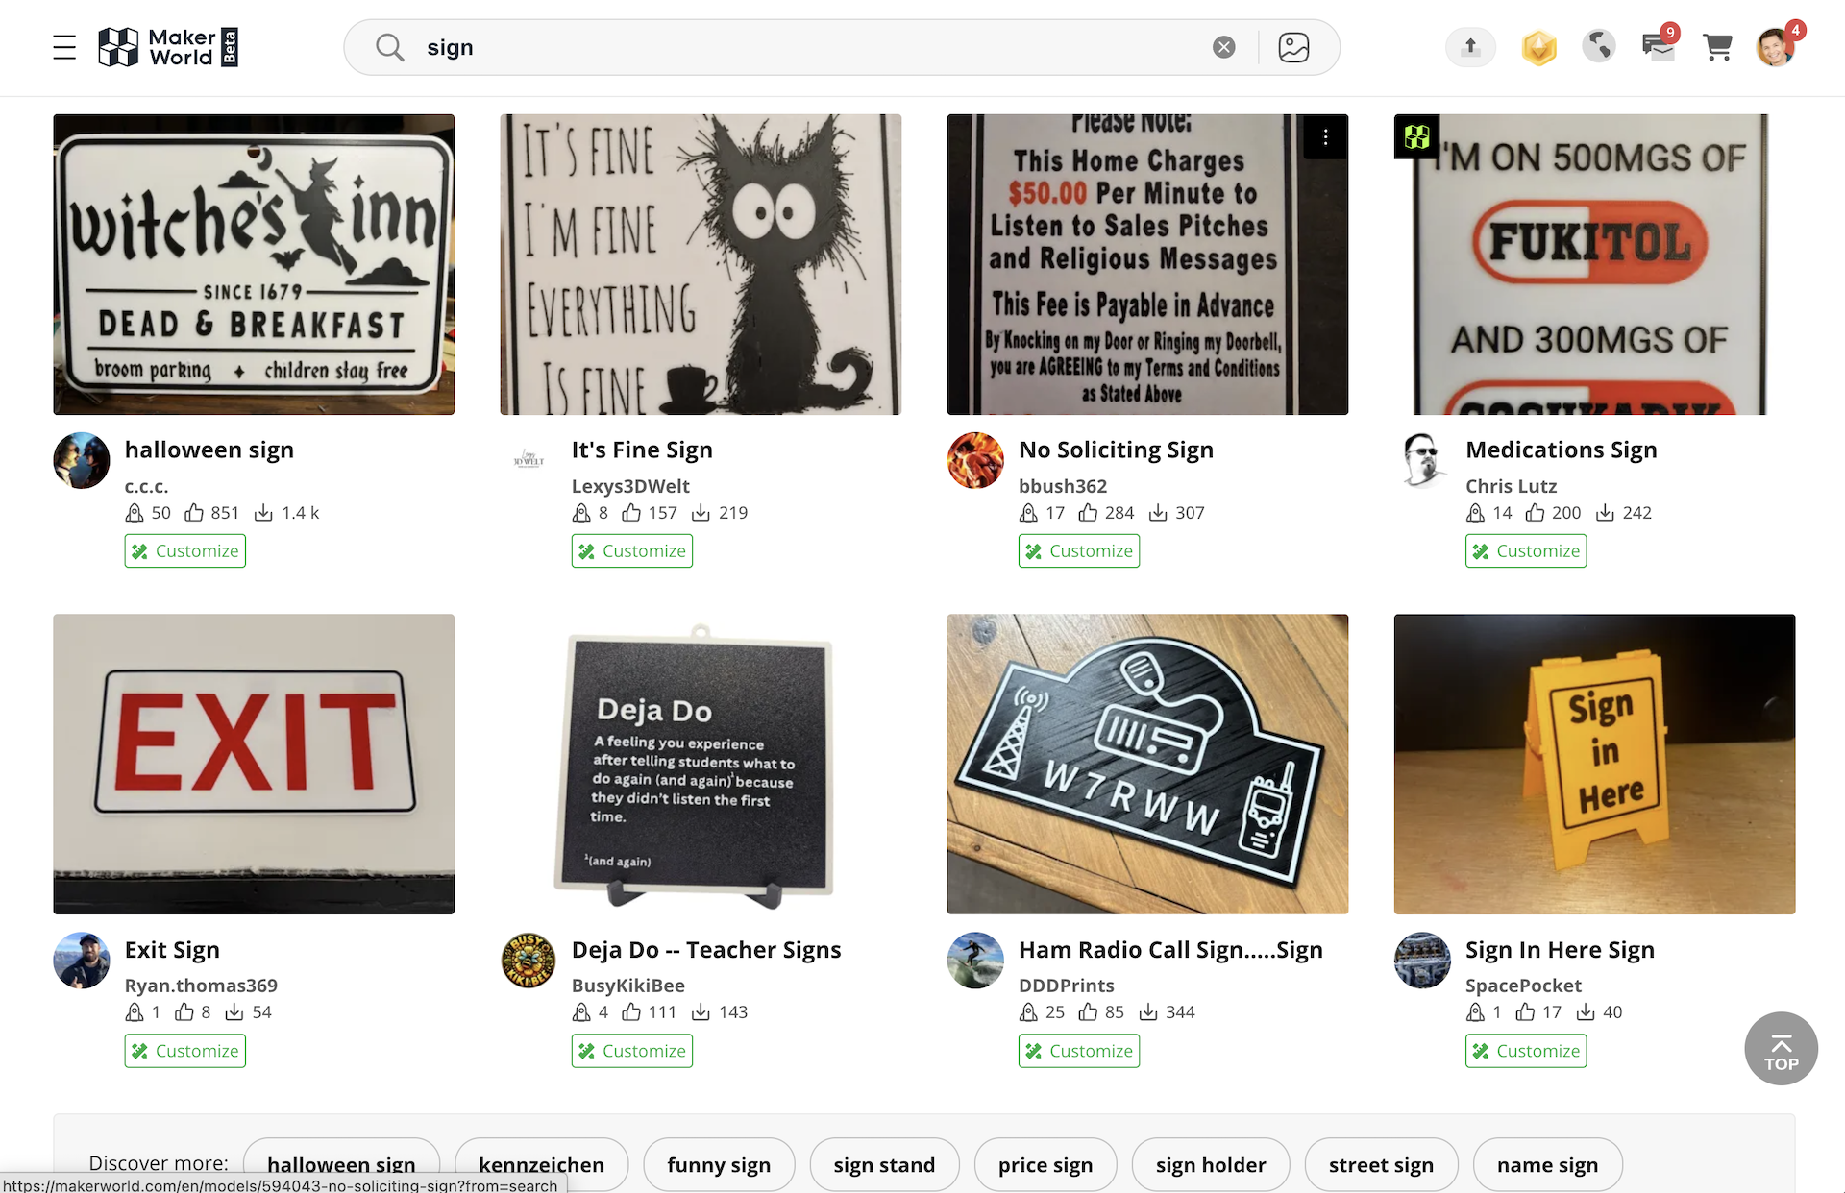Open the image search icon
This screenshot has width=1845, height=1193.
1293,47
